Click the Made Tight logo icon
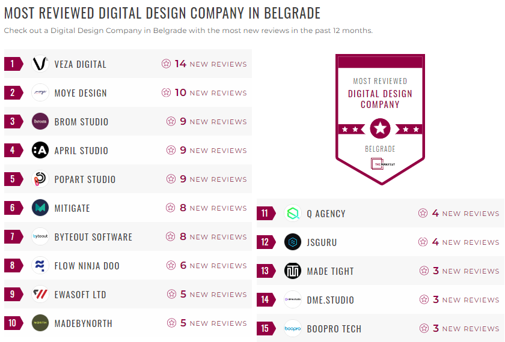 pyautogui.click(x=293, y=271)
